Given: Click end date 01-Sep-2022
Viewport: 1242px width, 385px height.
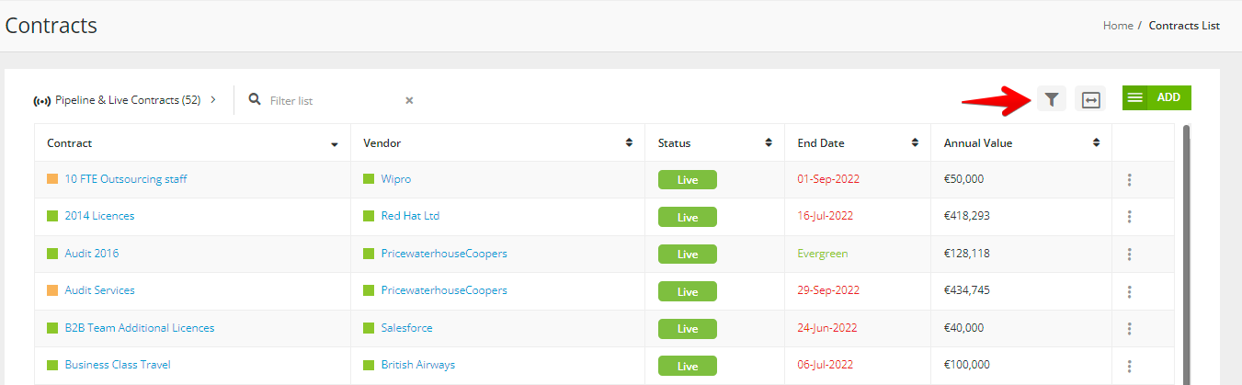Looking at the screenshot, I should pos(828,179).
